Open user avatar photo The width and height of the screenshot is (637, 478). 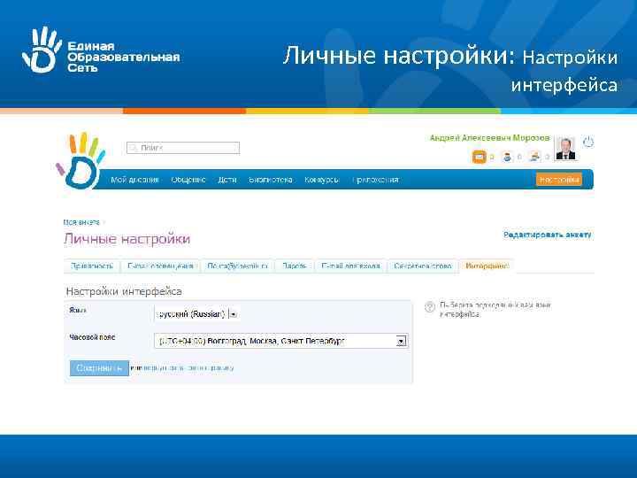(x=565, y=149)
